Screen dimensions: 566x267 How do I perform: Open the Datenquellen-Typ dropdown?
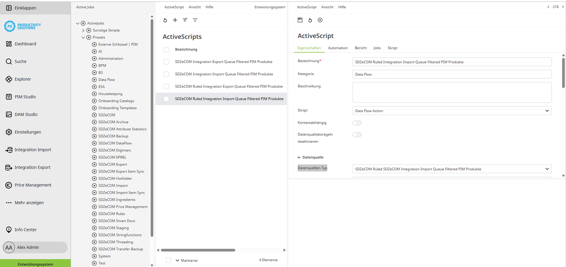[451, 169]
